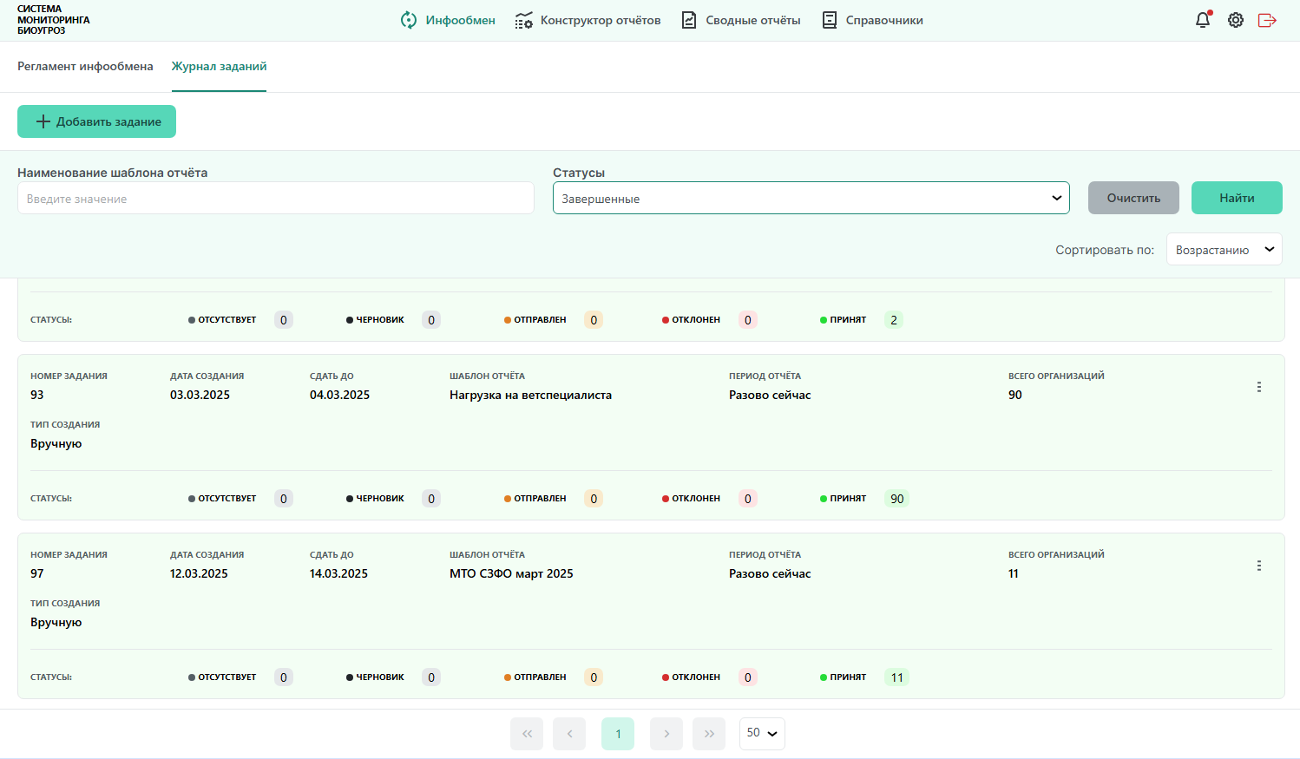The height and width of the screenshot is (759, 1300).
Task: Open the notifications bell icon
Action: tap(1203, 20)
